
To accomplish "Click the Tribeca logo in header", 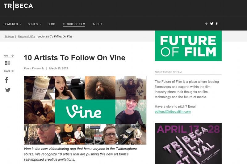I will pos(19,6).
